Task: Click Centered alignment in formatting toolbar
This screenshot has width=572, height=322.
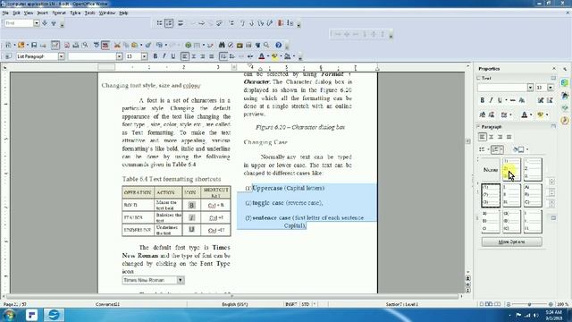Action: click(194, 56)
